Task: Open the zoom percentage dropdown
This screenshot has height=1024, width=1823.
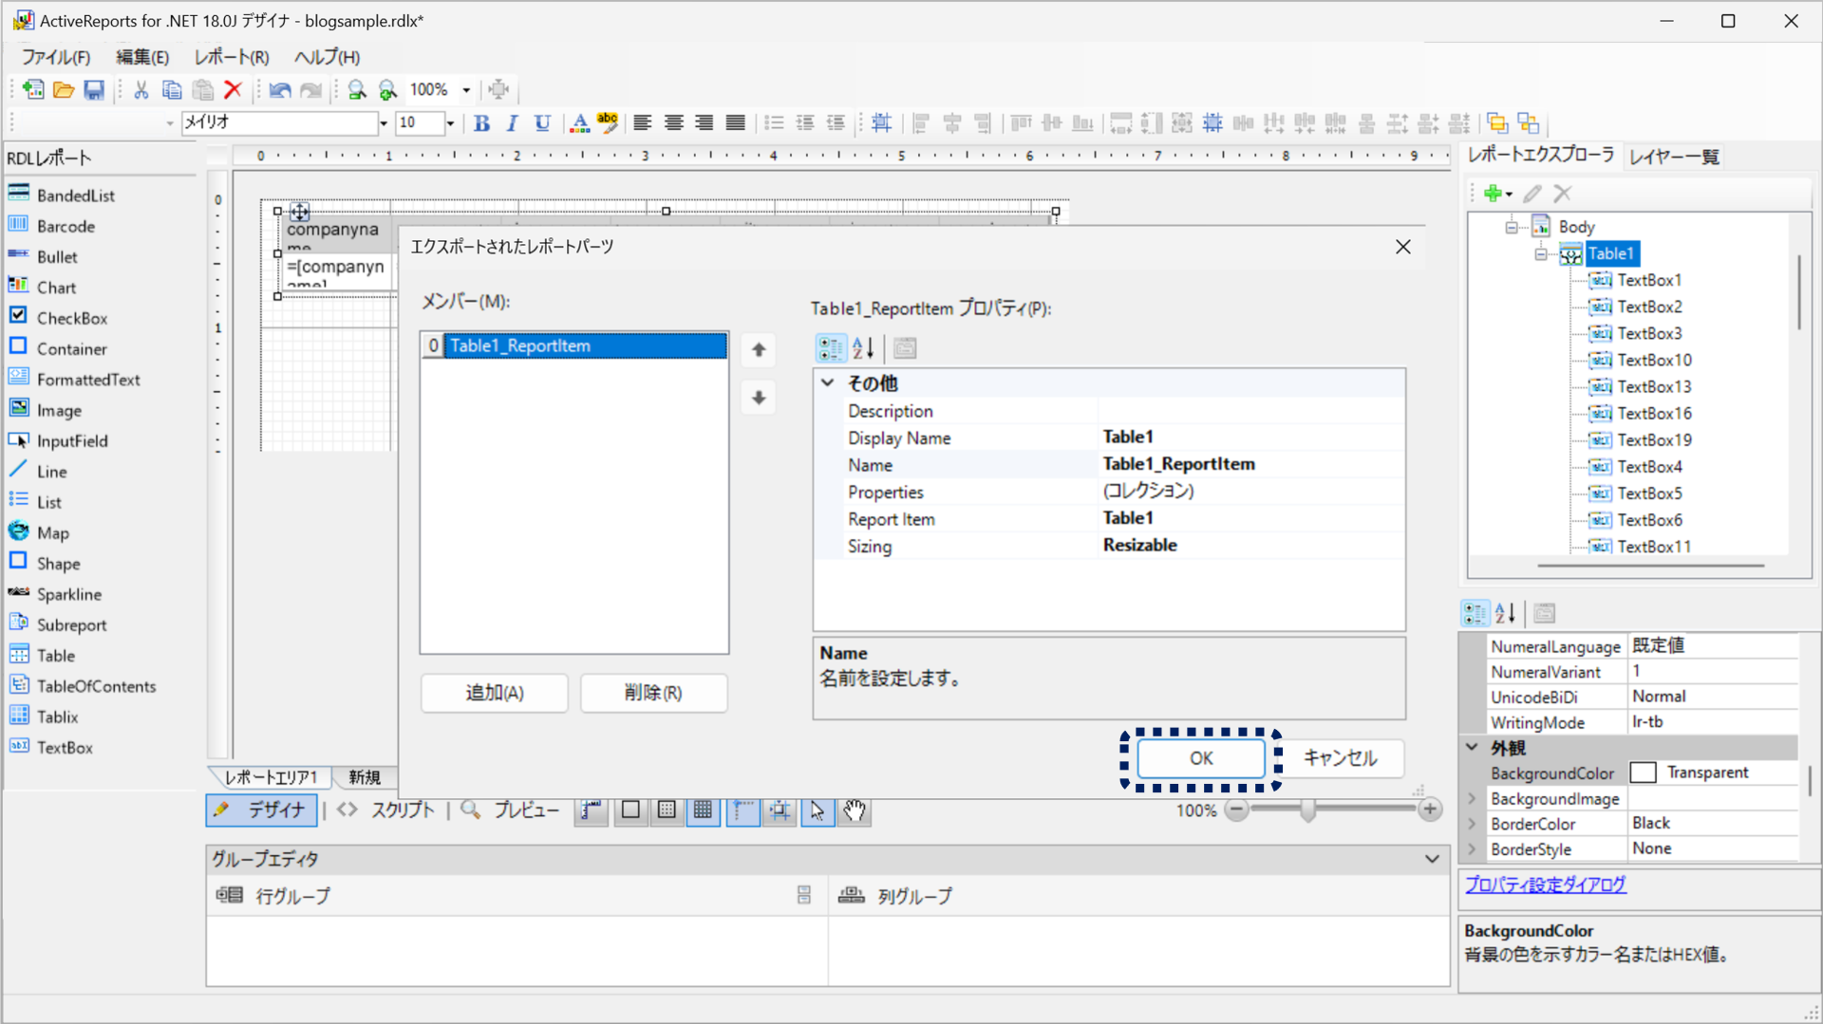Action: pos(466,90)
